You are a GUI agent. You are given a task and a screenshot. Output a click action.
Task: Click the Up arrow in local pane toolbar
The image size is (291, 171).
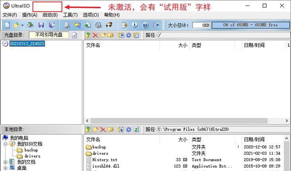click(x=88, y=129)
